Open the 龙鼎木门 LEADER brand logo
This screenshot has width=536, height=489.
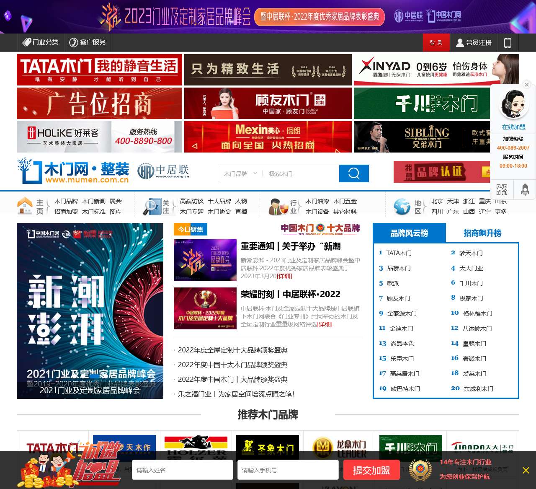coord(339,448)
